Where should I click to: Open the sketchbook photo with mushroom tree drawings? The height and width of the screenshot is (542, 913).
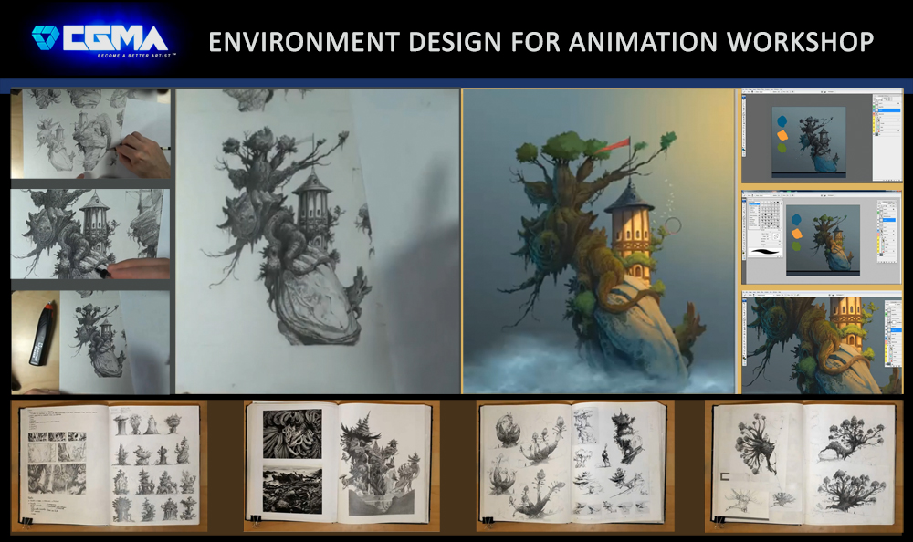pyautogui.click(x=803, y=465)
